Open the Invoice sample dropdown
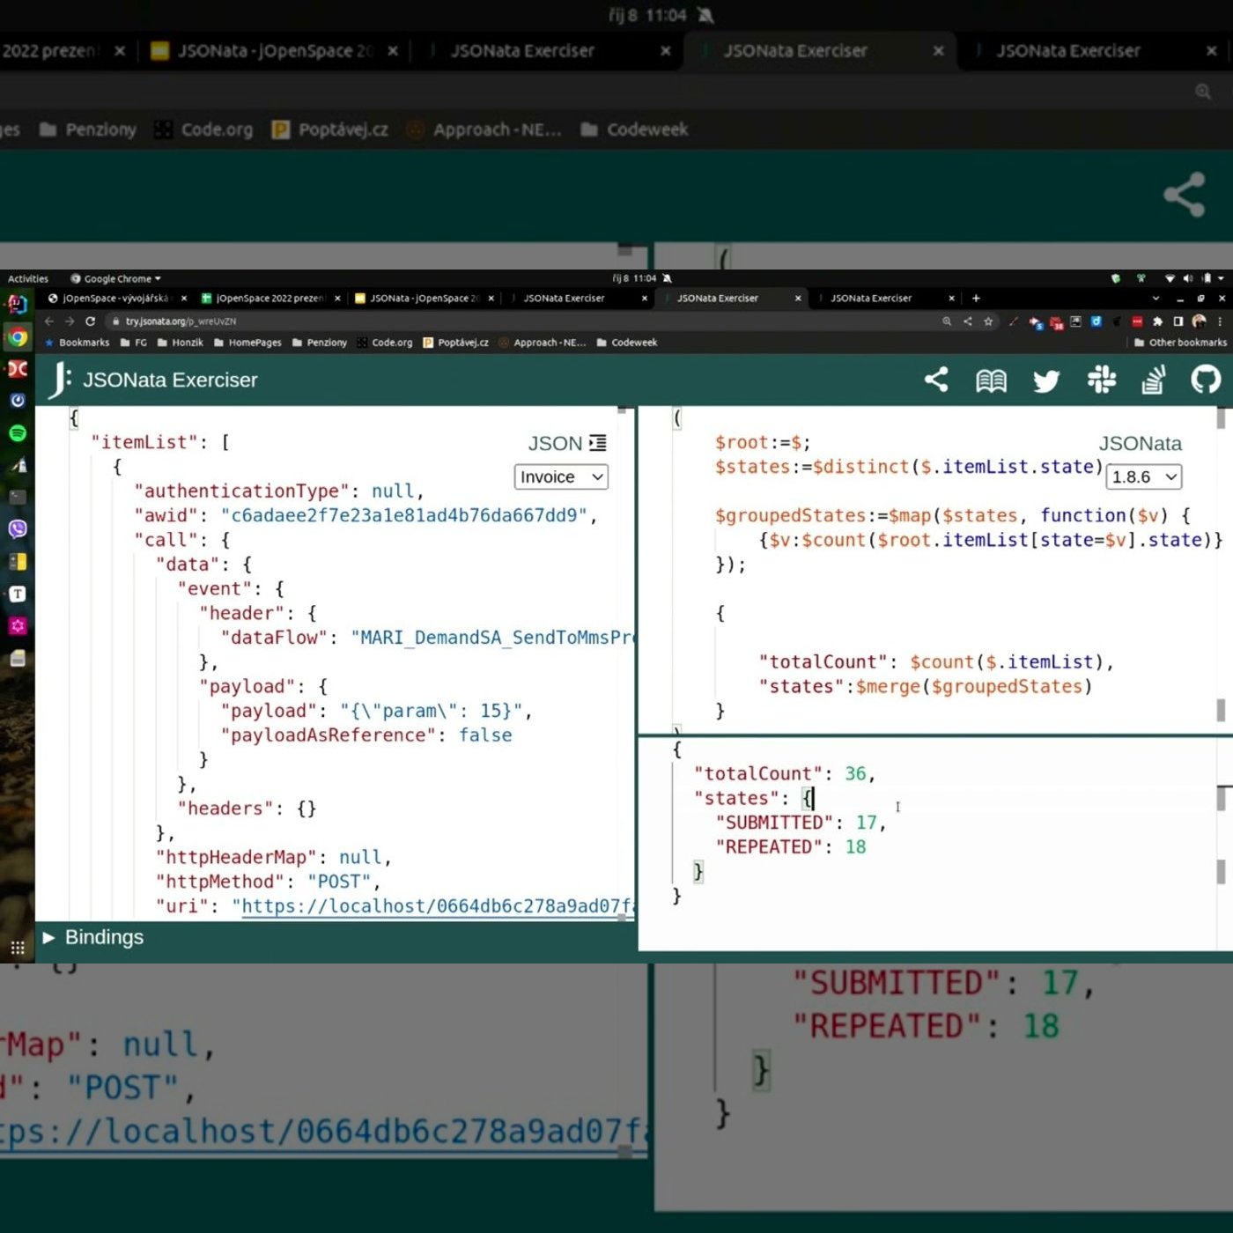Viewport: 1233px width, 1233px height. 561,476
